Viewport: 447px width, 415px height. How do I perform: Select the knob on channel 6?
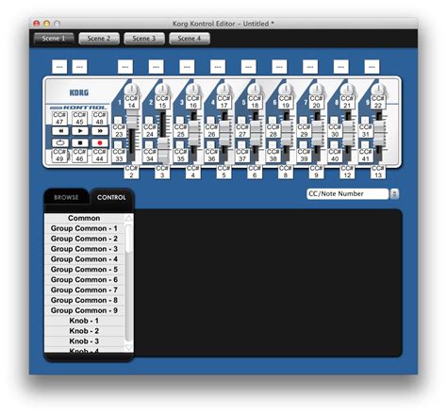tap(287, 90)
